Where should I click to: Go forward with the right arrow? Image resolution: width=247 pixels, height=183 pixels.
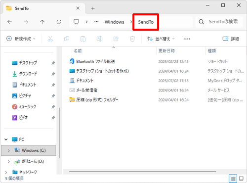point(26,22)
